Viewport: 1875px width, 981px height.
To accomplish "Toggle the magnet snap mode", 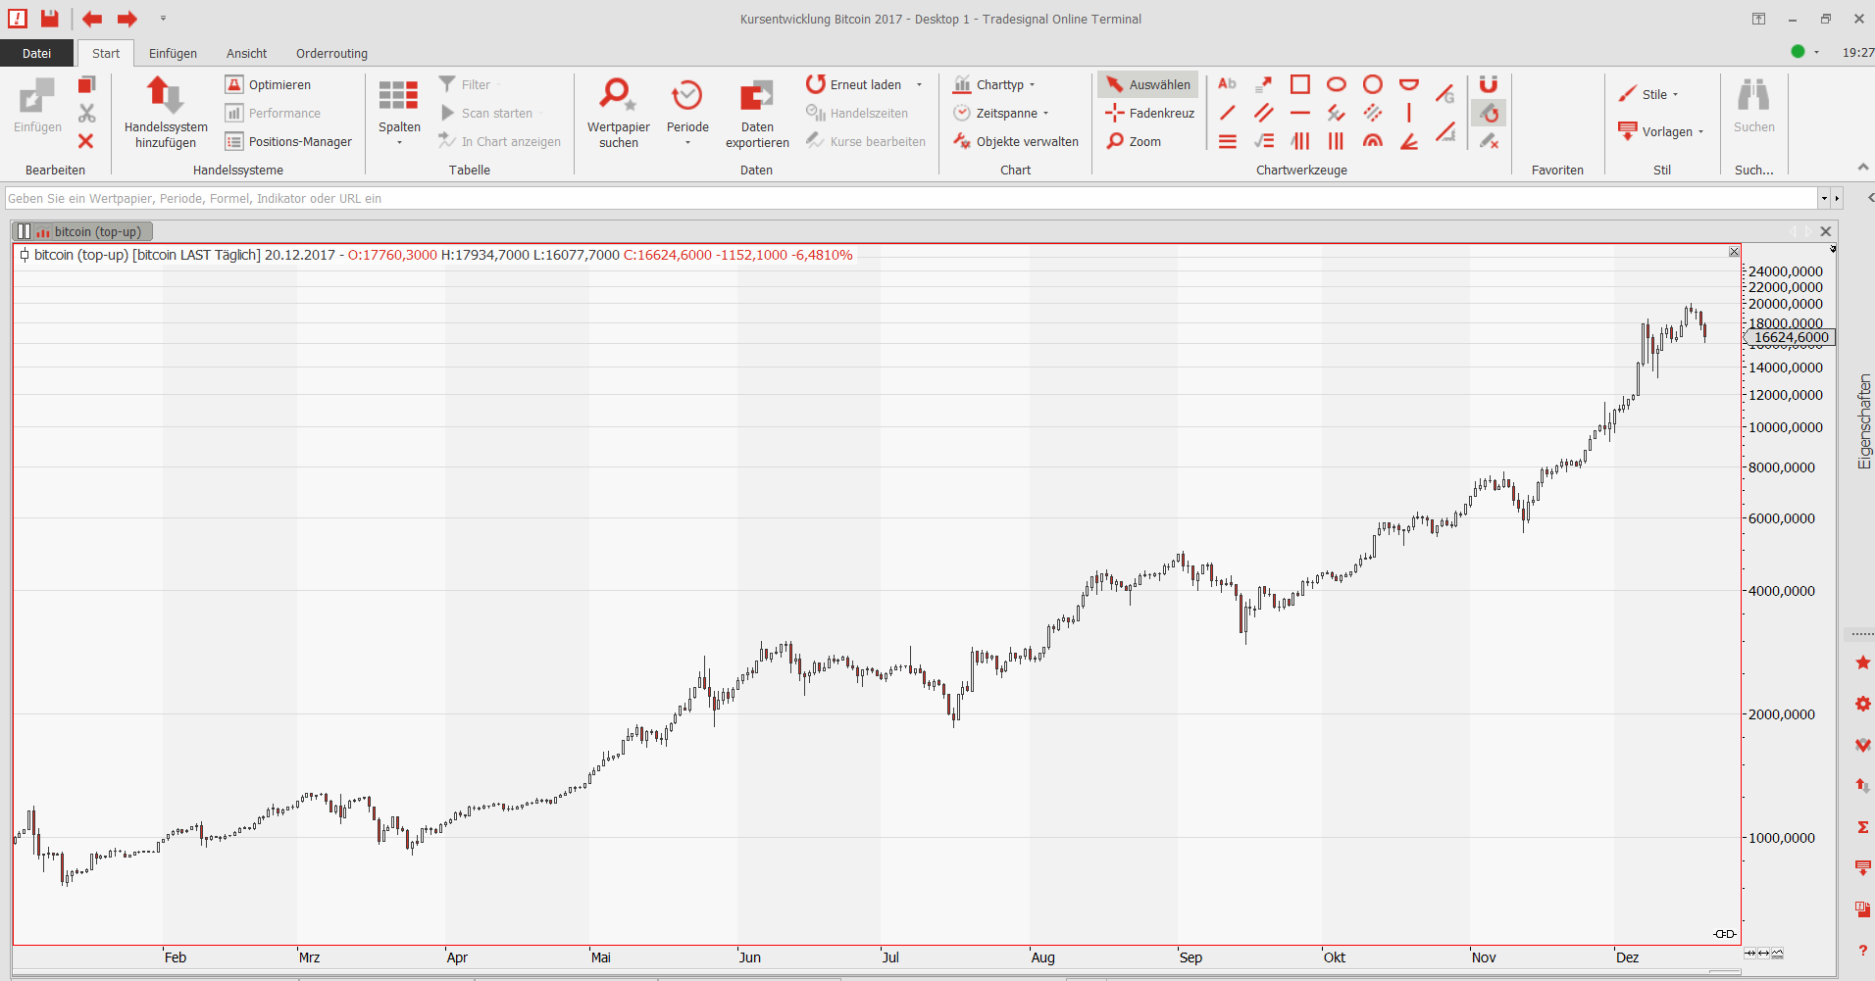I will (1488, 84).
